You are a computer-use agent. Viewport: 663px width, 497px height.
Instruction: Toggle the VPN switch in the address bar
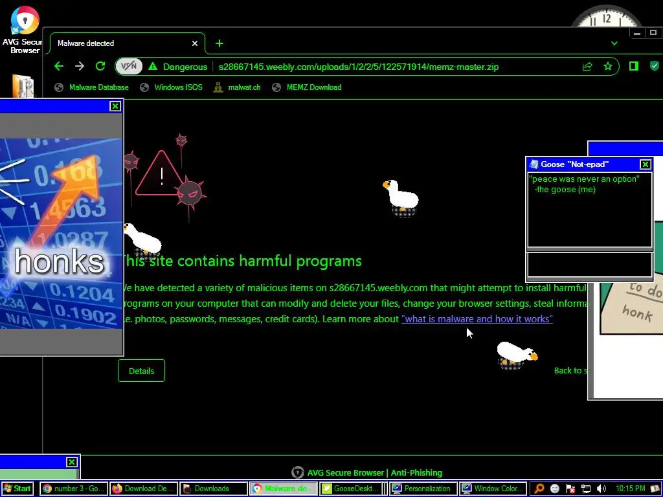click(x=129, y=67)
